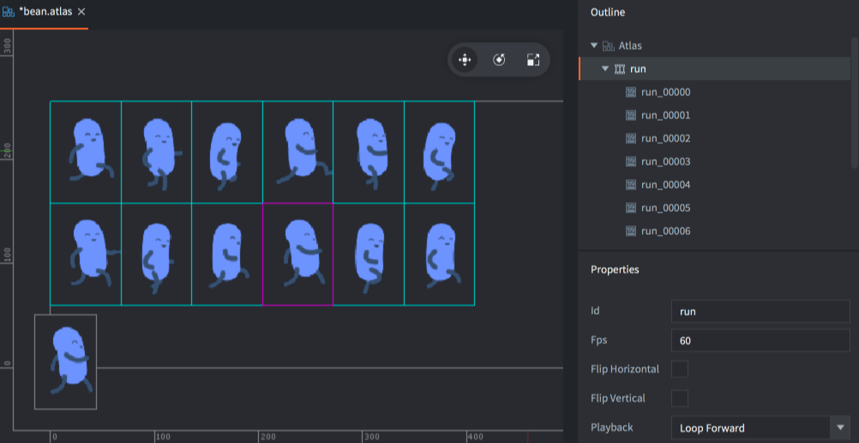Screen dimensions: 859x443
Task: Enable the Flip Horizontal checkbox
Action: pyautogui.click(x=680, y=369)
